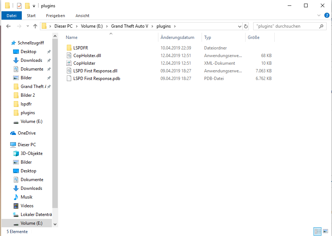Refresh the plugins folder view
Viewport: 332px width, 236px height.
[x=246, y=26]
